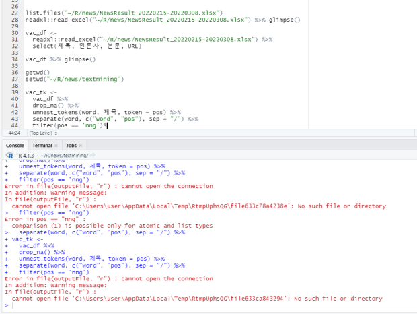Image resolution: width=417 pixels, height=314 pixels.
Task: Click unnest_tokens line 42 in editor
Action: pyautogui.click(x=107, y=112)
